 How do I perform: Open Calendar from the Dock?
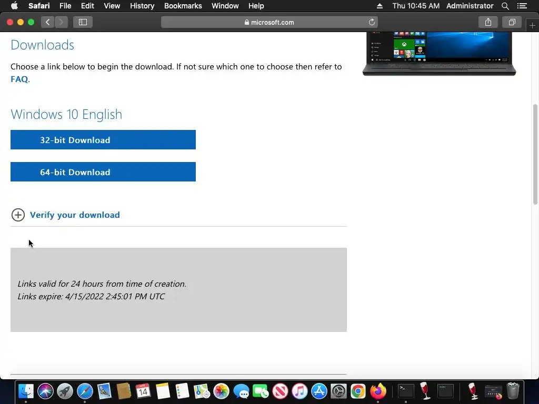(143, 391)
